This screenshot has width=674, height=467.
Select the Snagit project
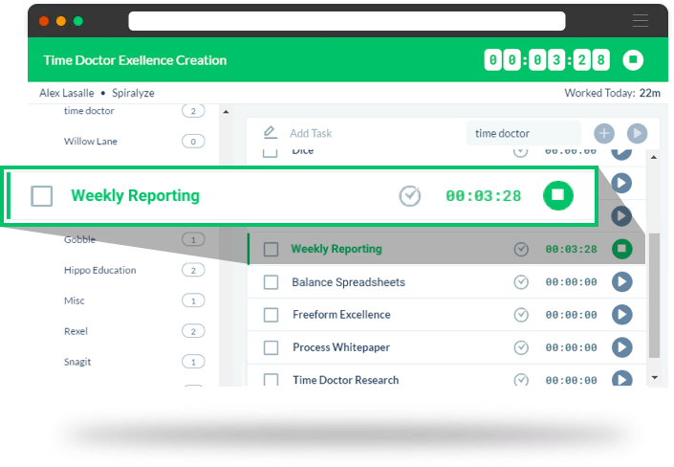[x=77, y=362]
